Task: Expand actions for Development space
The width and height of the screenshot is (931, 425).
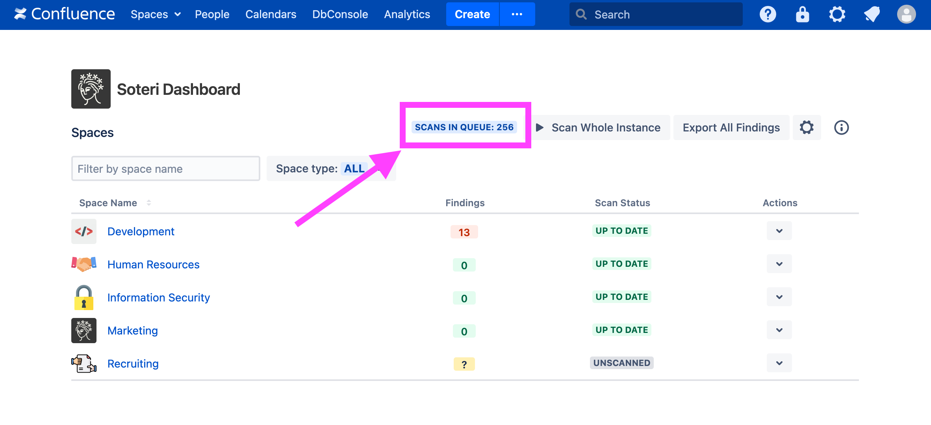Action: [779, 231]
